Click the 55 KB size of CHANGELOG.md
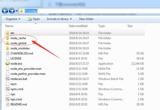This screenshot has height=110, width=160. pos(140,53)
